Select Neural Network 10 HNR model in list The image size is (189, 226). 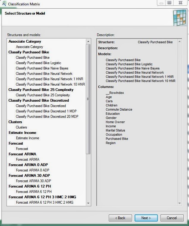click(x=50, y=84)
